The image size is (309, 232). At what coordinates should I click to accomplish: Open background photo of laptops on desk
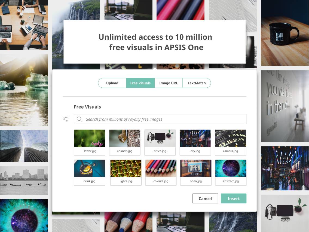pos(24,25)
